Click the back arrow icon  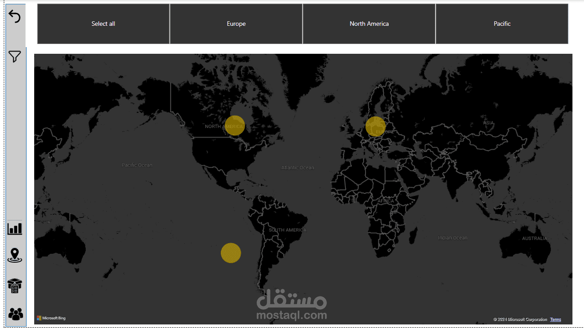pos(15,17)
